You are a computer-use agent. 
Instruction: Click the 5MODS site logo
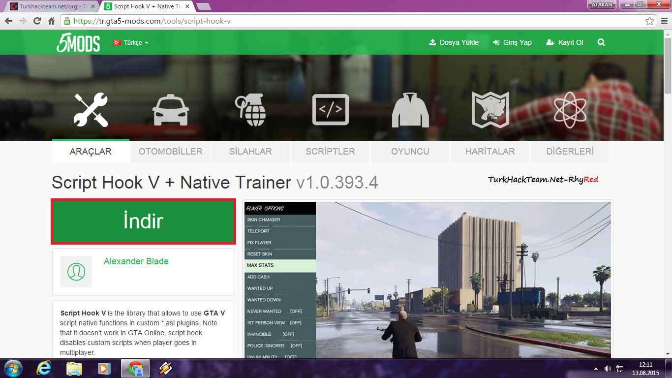pos(78,43)
